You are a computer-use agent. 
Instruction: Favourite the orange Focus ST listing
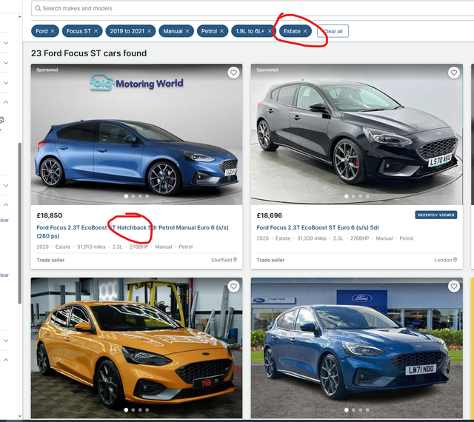[233, 286]
